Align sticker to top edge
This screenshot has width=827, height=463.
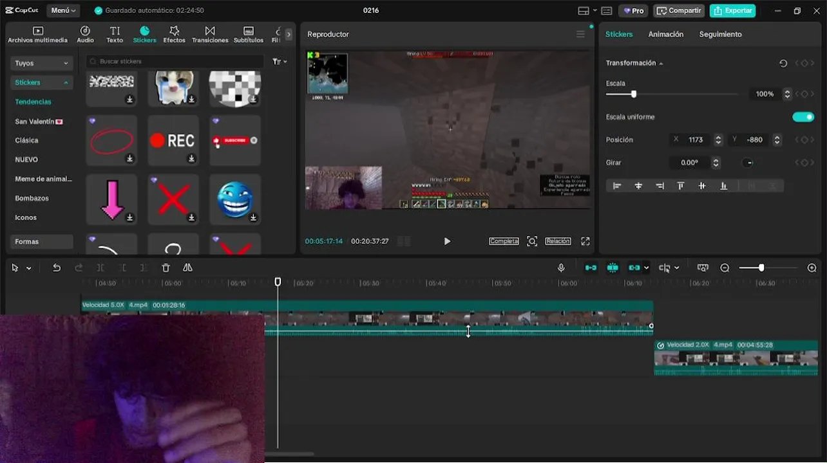(x=681, y=186)
